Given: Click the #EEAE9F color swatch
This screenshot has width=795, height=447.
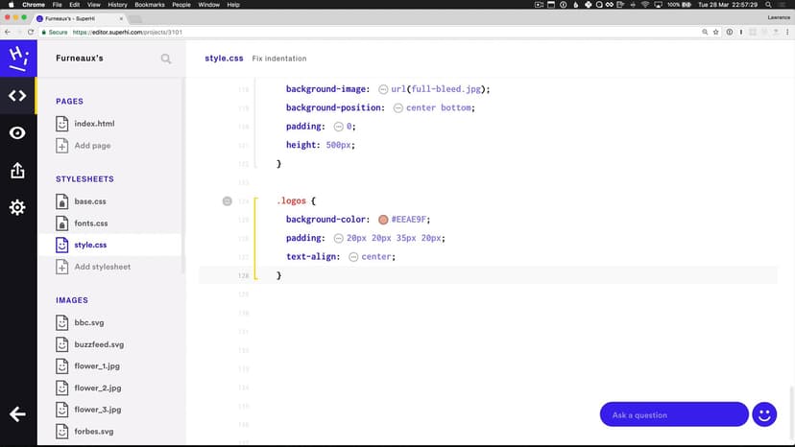Looking at the screenshot, I should (384, 220).
